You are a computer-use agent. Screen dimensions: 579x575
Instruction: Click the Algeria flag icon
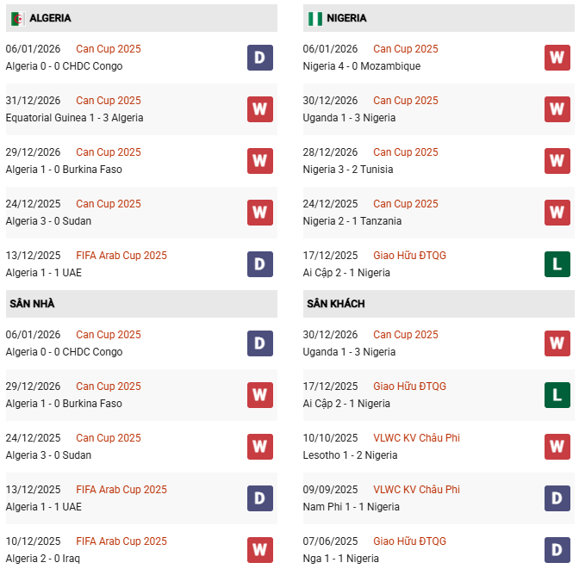[x=17, y=18]
